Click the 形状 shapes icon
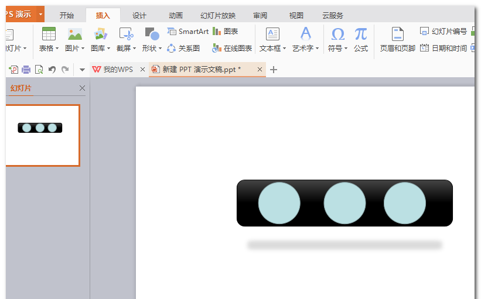The image size is (481, 299). click(152, 34)
